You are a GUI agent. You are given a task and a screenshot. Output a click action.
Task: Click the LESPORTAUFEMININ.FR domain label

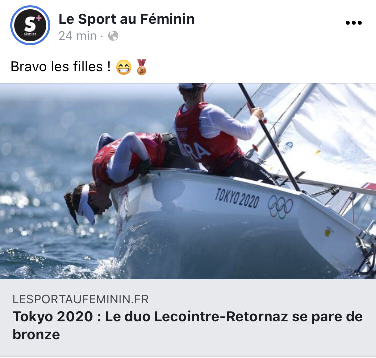tap(81, 299)
